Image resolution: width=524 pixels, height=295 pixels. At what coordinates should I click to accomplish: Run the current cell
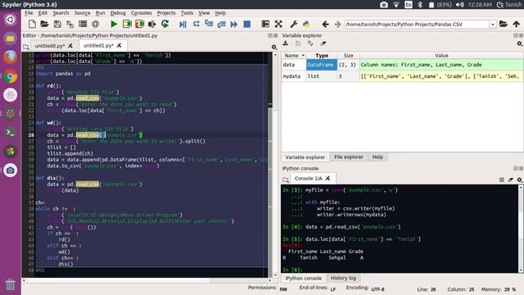tap(127, 24)
